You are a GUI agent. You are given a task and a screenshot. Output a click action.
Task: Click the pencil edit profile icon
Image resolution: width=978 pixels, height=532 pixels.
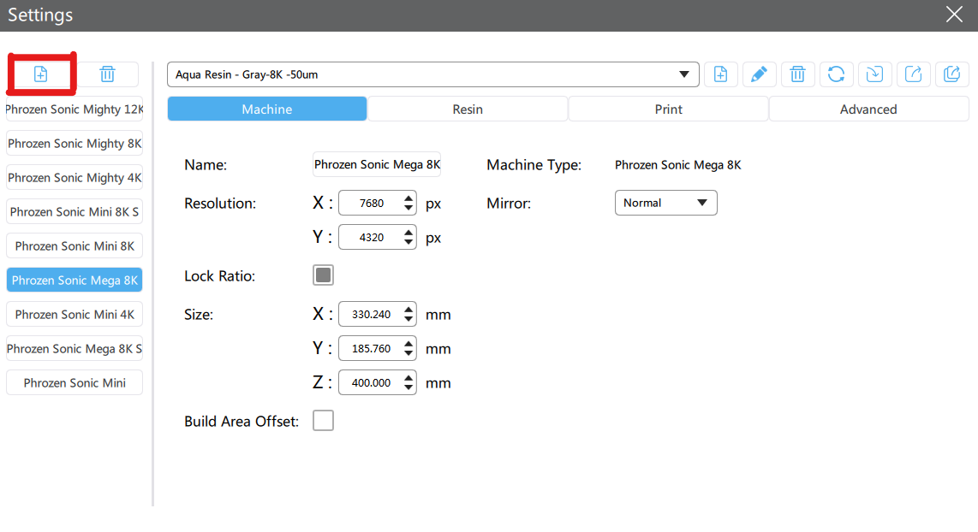[x=759, y=74]
